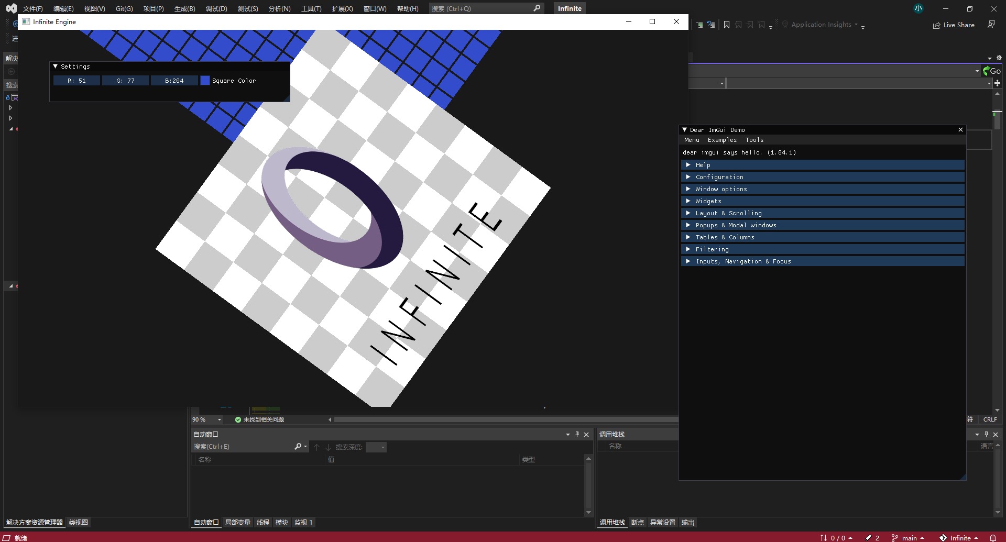Switch to the 输出 tab

pos(688,522)
